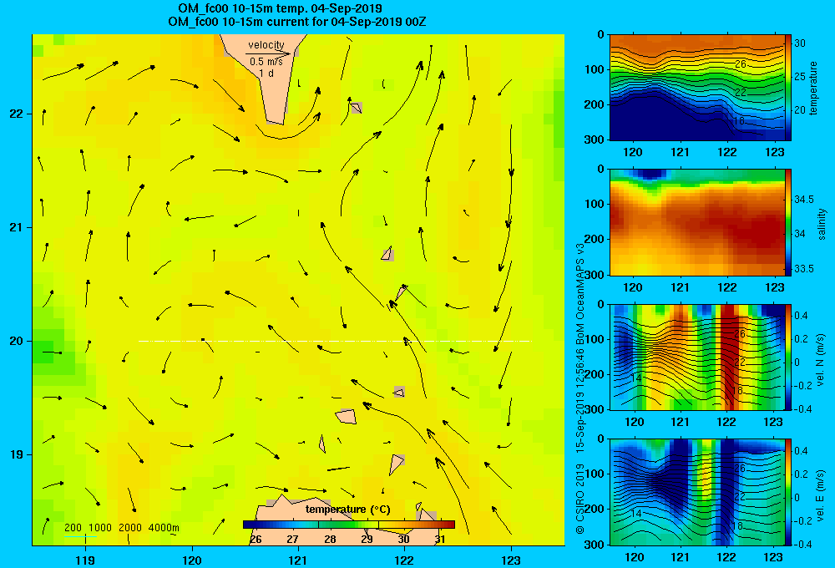Click latitude label 19 on the main map axis
835x568 pixels.
point(16,454)
